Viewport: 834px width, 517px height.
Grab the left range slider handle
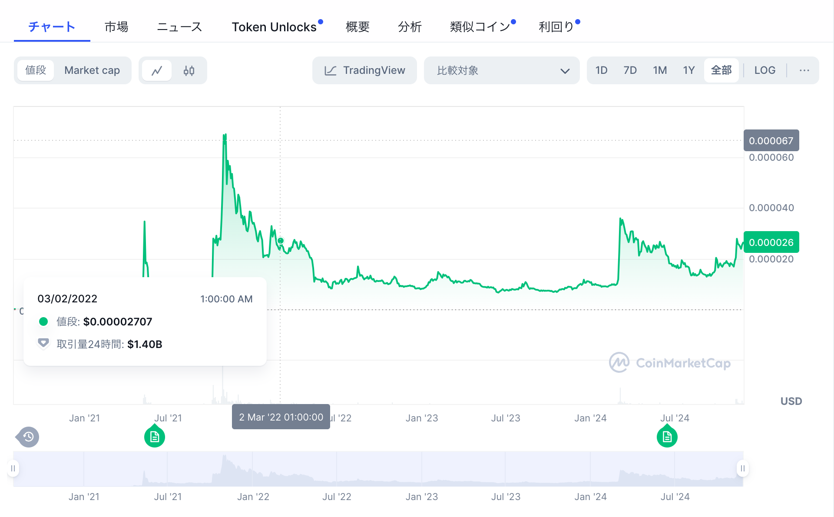[x=13, y=468]
